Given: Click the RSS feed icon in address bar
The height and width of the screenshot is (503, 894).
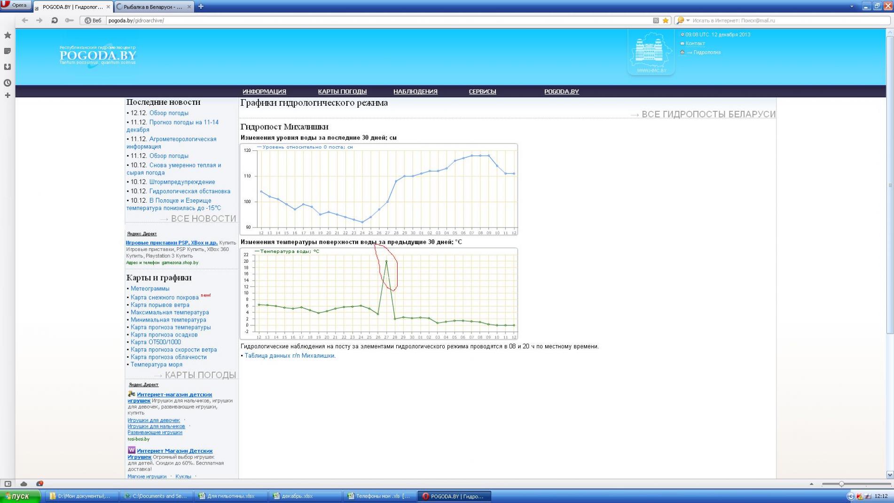Looking at the screenshot, I should pyautogui.click(x=656, y=21).
